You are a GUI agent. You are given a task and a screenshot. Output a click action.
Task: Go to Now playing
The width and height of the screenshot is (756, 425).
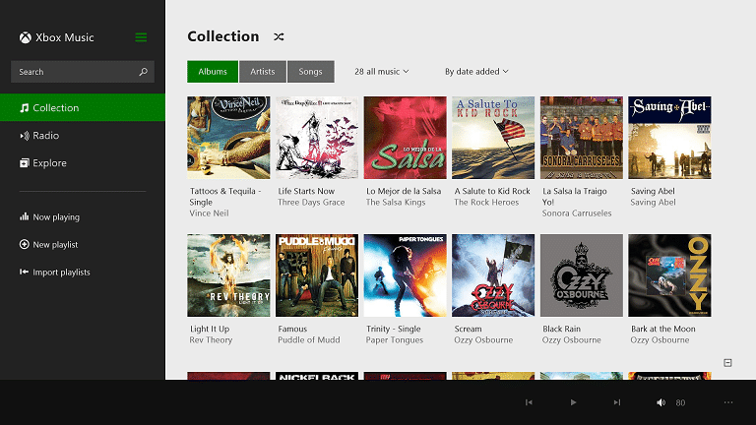(x=49, y=216)
